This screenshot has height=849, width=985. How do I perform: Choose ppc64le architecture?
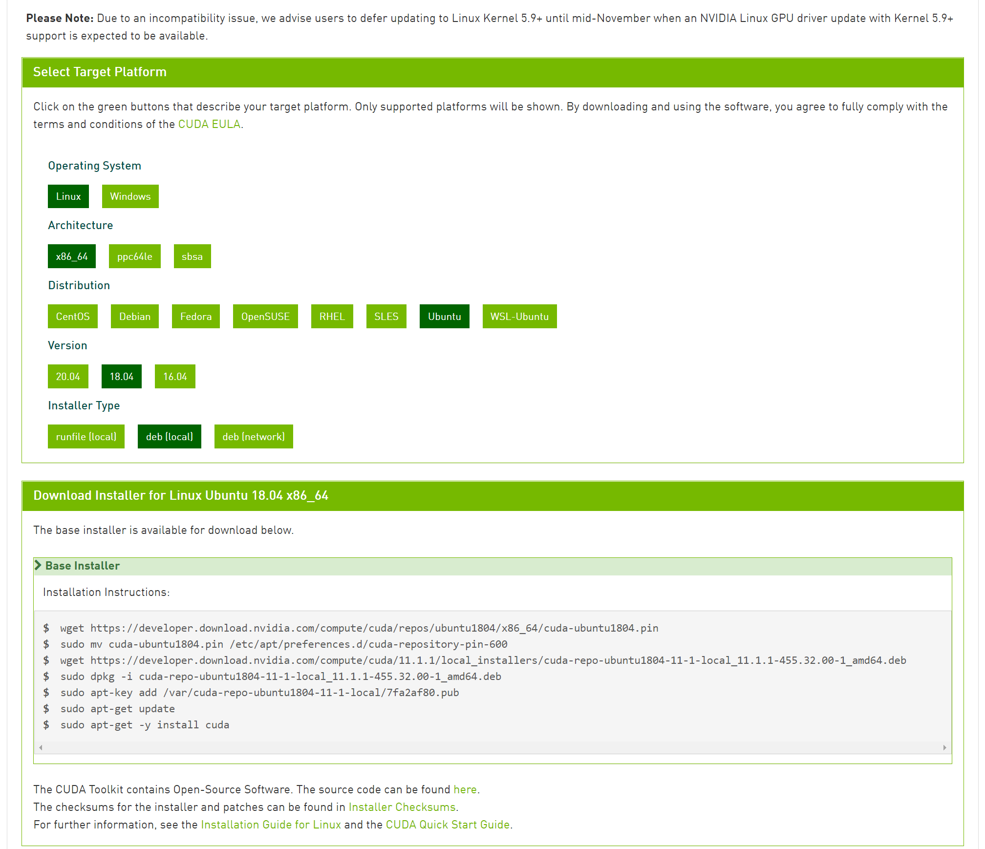click(x=134, y=256)
